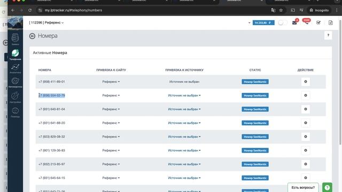Reload the page in browser
The image size is (342, 192).
[x=30, y=10]
